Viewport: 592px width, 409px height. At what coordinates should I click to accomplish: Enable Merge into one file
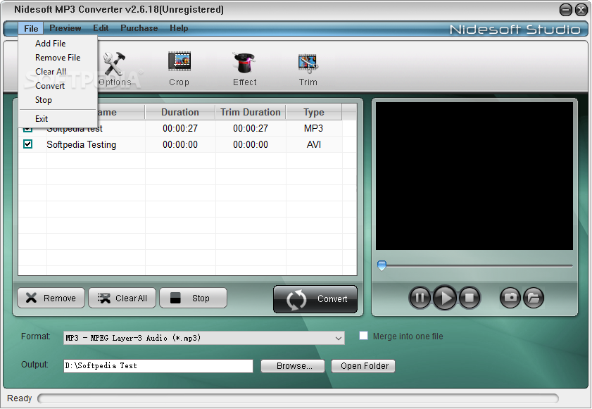point(363,335)
